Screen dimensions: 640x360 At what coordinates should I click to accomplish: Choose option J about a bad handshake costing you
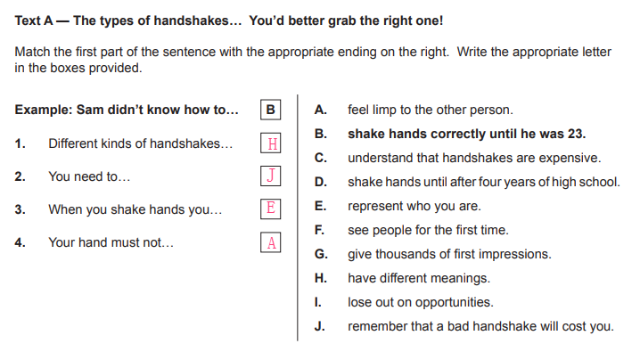click(480, 326)
